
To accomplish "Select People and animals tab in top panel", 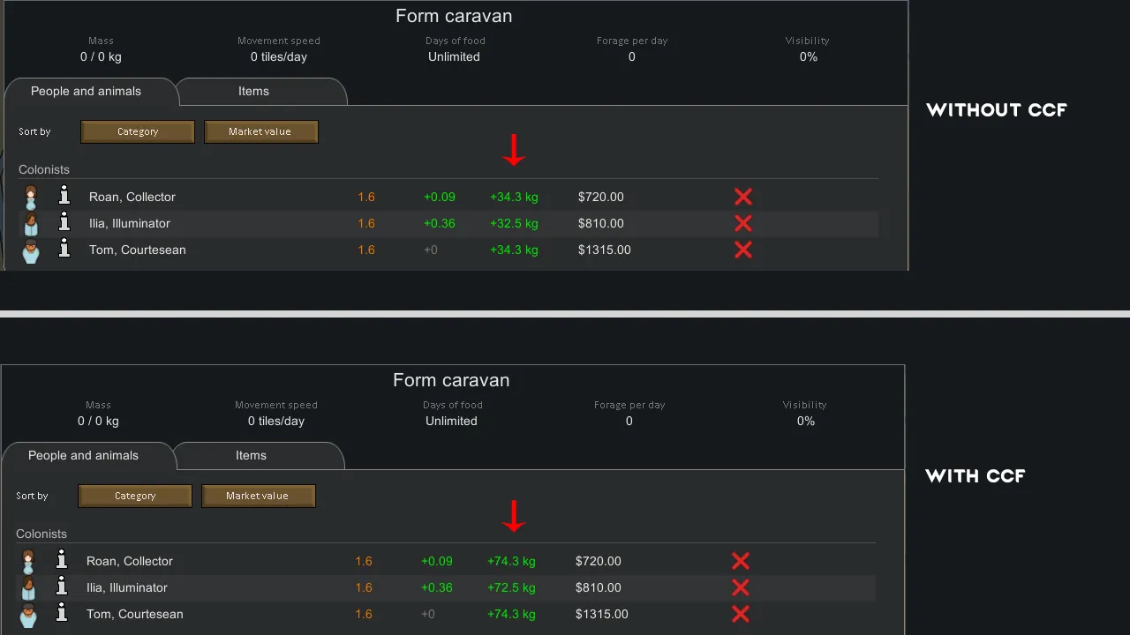I will point(86,92).
